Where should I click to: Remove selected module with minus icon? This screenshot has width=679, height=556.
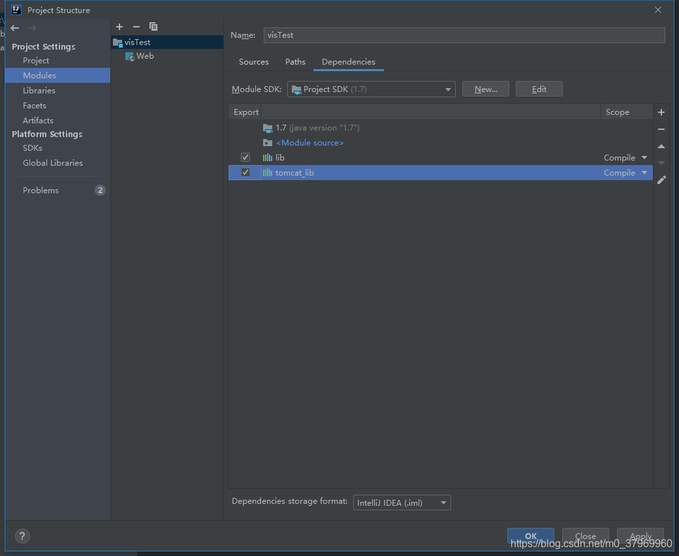point(136,27)
